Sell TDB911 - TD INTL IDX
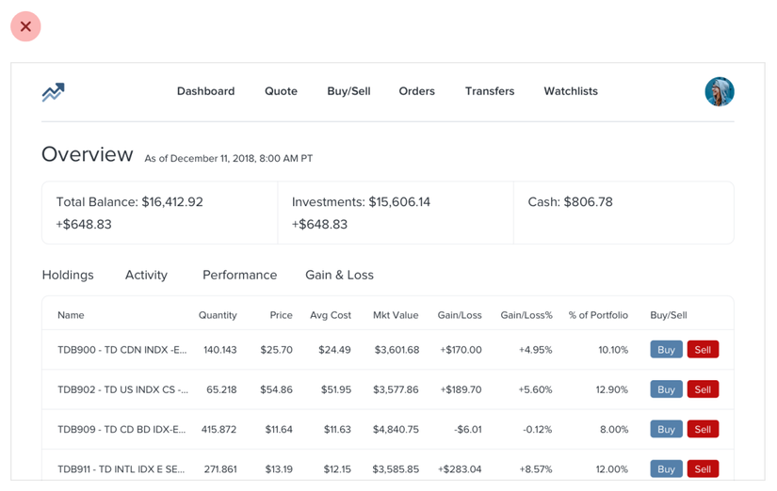This screenshot has height=491, width=777. [x=703, y=468]
